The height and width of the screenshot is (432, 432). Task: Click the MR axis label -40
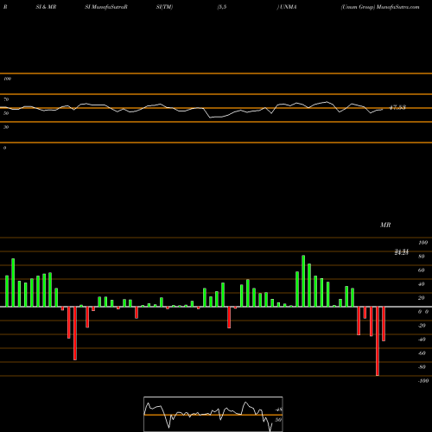[422, 340]
